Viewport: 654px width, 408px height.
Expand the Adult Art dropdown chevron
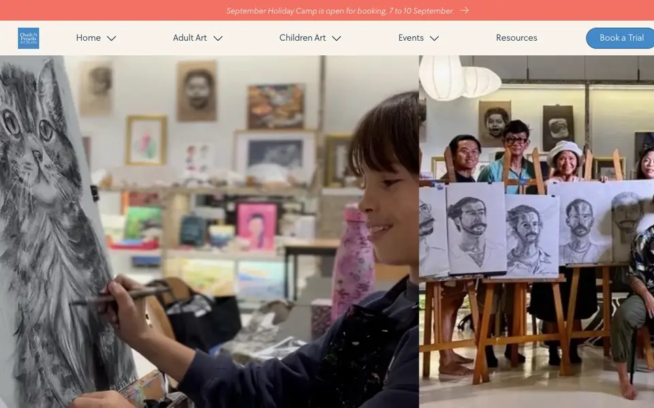click(x=218, y=38)
